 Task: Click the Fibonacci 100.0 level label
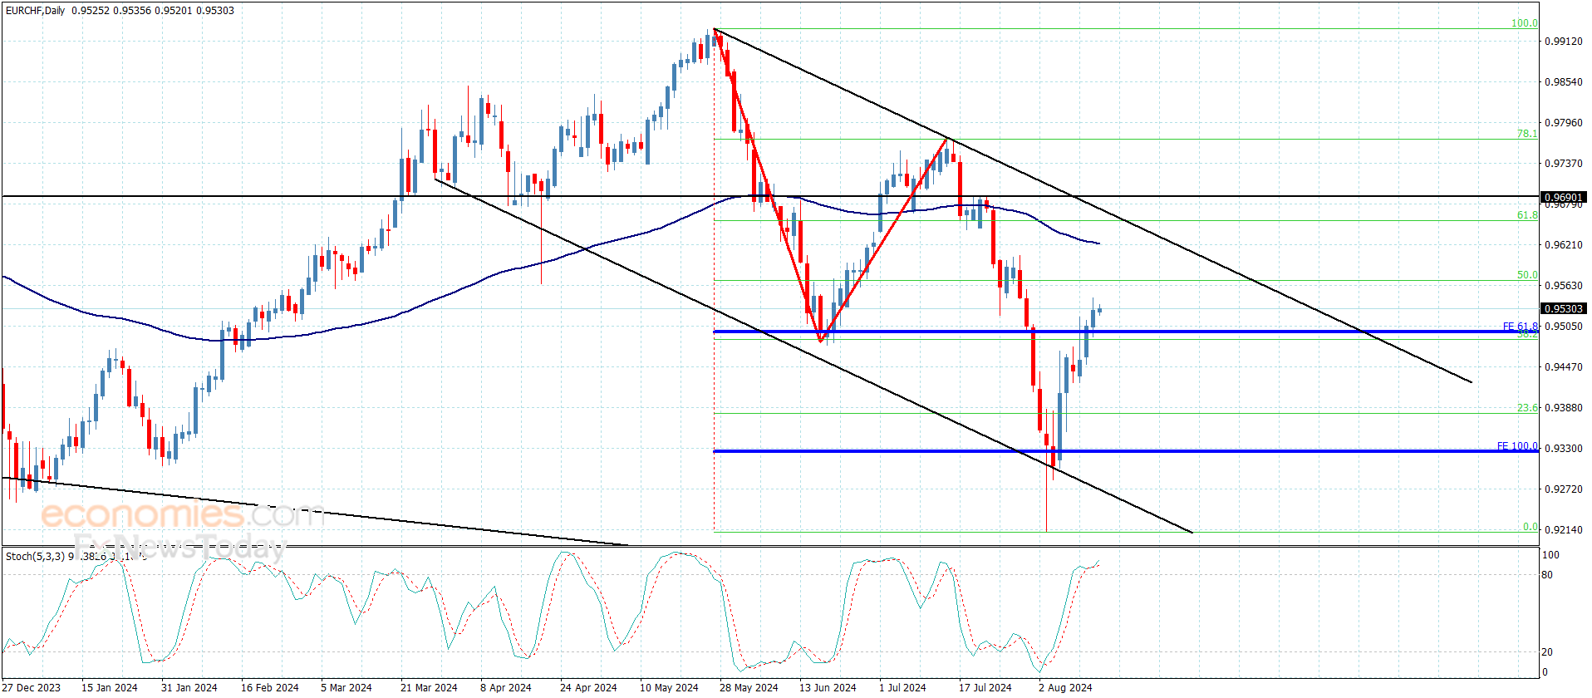coord(1524,23)
